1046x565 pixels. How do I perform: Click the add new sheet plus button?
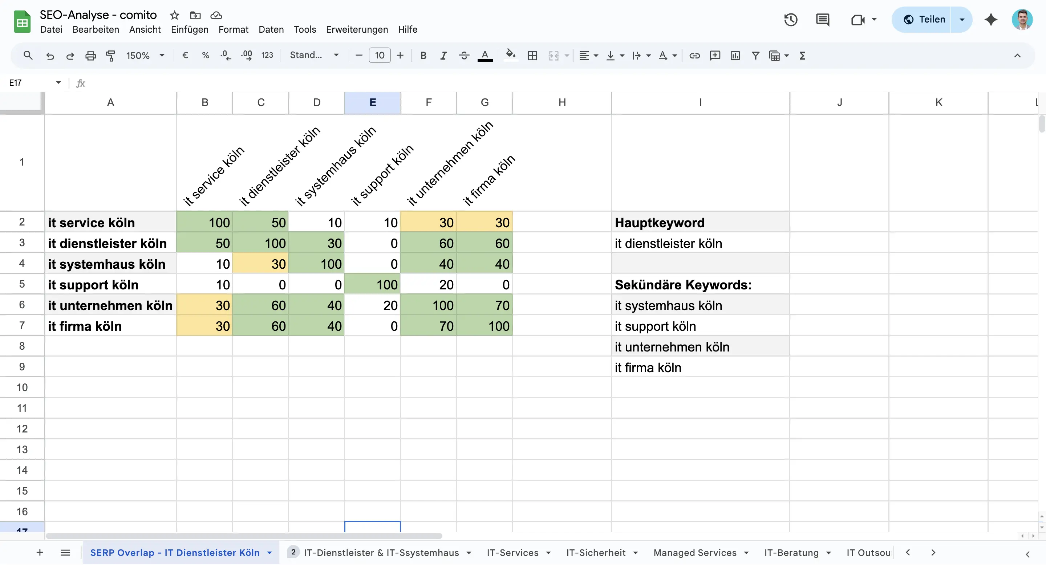coord(40,552)
